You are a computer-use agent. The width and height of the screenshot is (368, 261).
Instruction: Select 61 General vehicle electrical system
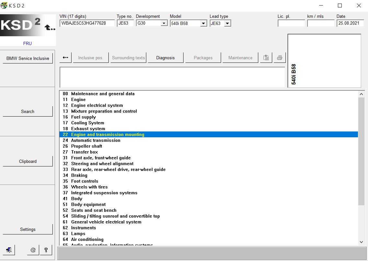pos(209,222)
